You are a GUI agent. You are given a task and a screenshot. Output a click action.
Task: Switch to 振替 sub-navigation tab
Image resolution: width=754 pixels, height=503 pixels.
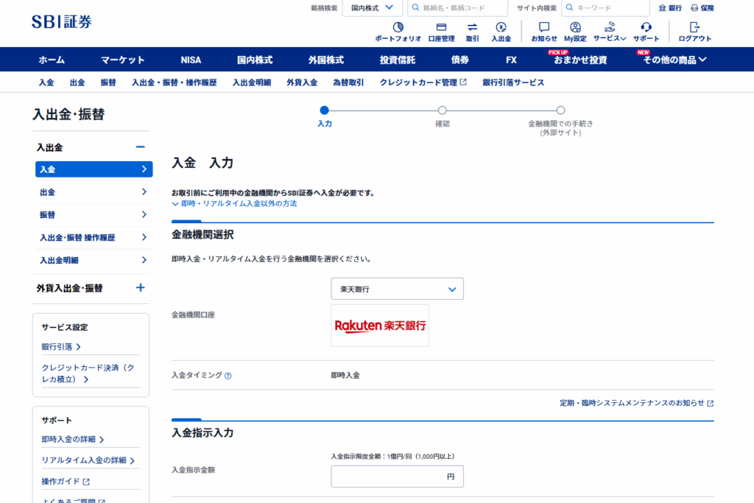[108, 82]
